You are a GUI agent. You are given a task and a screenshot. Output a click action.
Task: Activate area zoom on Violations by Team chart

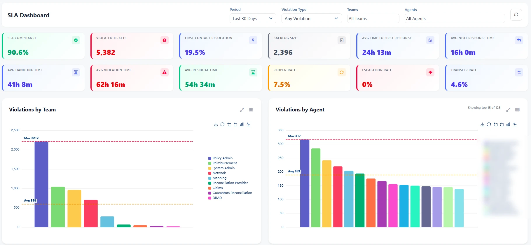click(229, 125)
